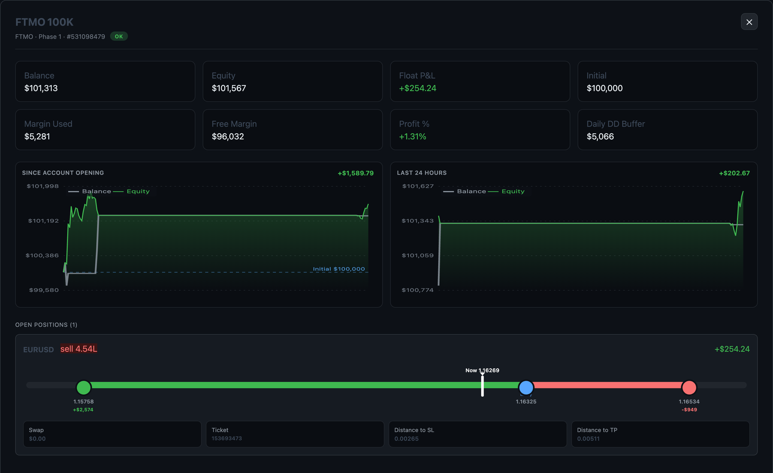The height and width of the screenshot is (473, 773).
Task: Click the $101,627 axis label in 24 hours chart
Action: [x=418, y=186]
